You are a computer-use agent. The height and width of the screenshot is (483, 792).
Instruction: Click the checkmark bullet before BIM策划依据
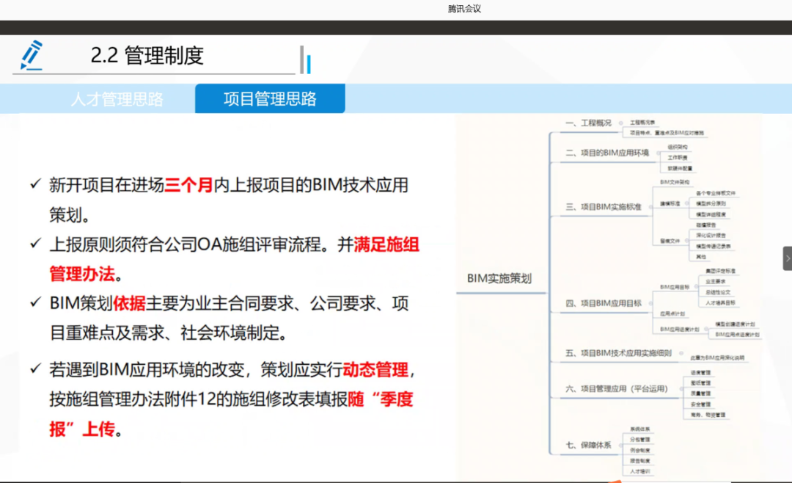tap(35, 301)
